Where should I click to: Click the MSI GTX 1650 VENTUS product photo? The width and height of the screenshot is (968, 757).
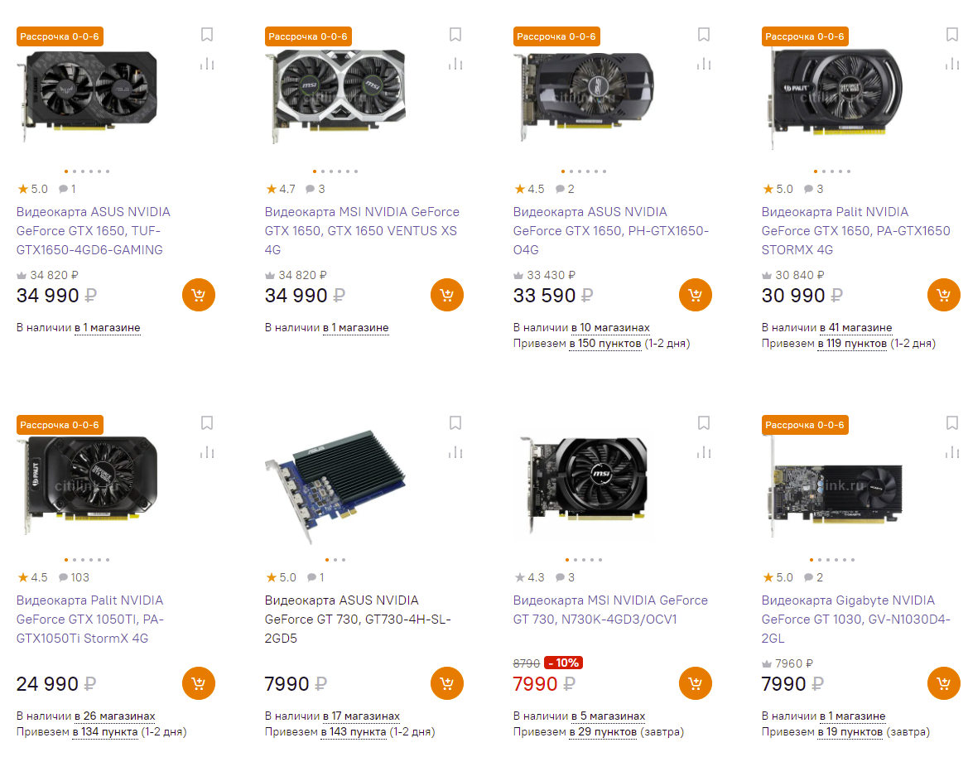(337, 93)
